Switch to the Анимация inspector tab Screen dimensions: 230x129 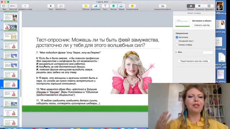tap(199, 6)
